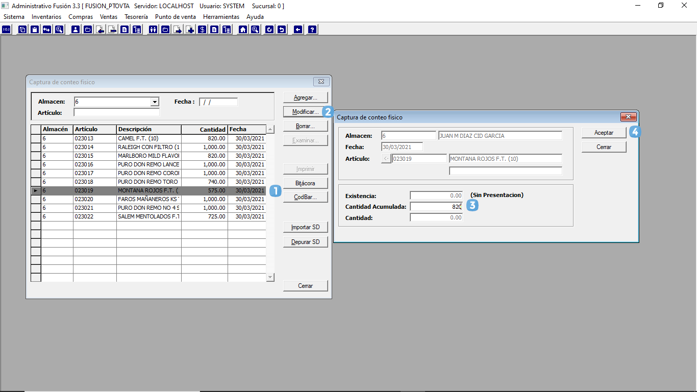Click the Fecha filter input field
The height and width of the screenshot is (392, 697).
pos(218,102)
